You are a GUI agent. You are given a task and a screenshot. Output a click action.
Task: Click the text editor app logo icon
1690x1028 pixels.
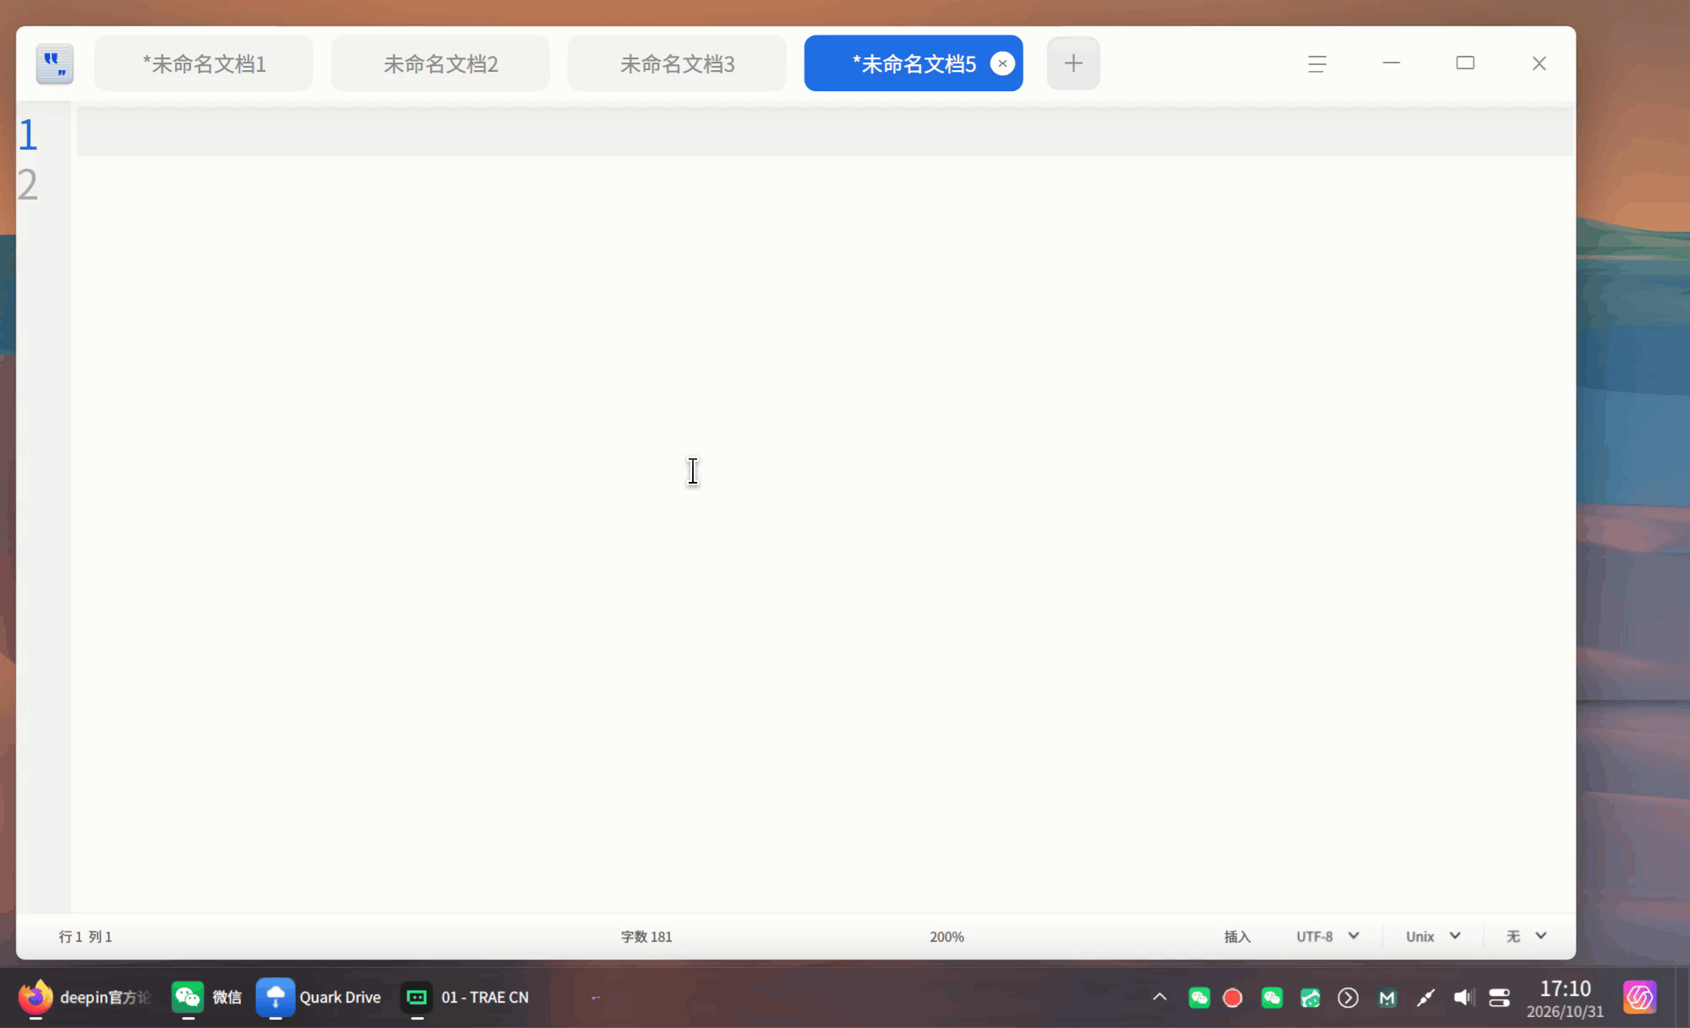pyautogui.click(x=55, y=63)
